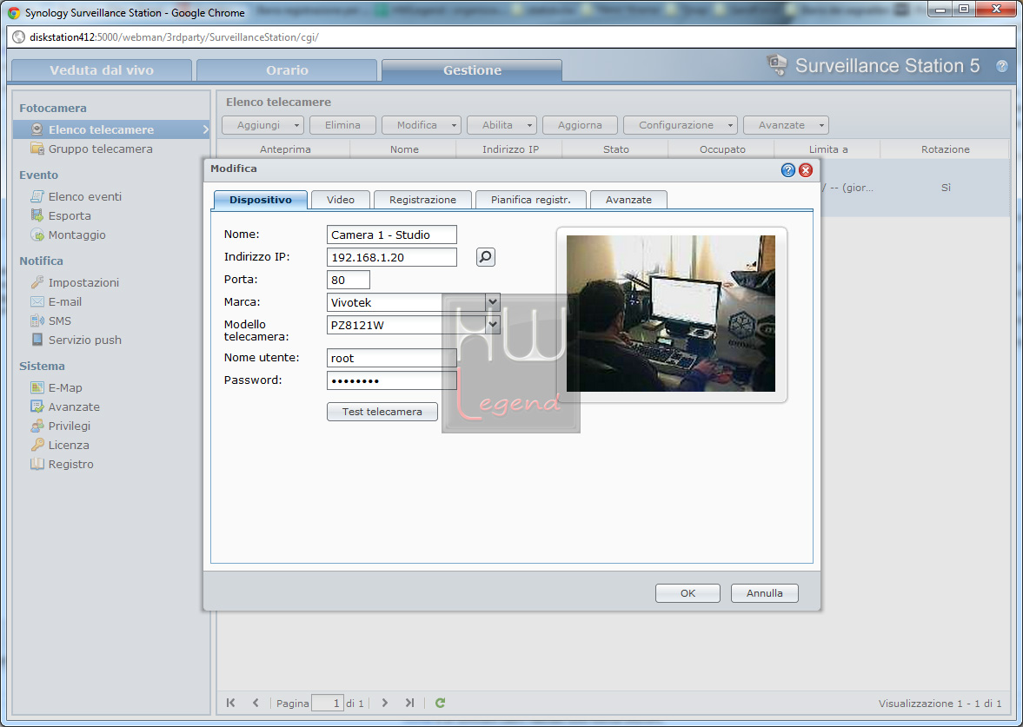This screenshot has height=727, width=1023.
Task: Click the IP address search magnifier icon
Action: point(485,257)
